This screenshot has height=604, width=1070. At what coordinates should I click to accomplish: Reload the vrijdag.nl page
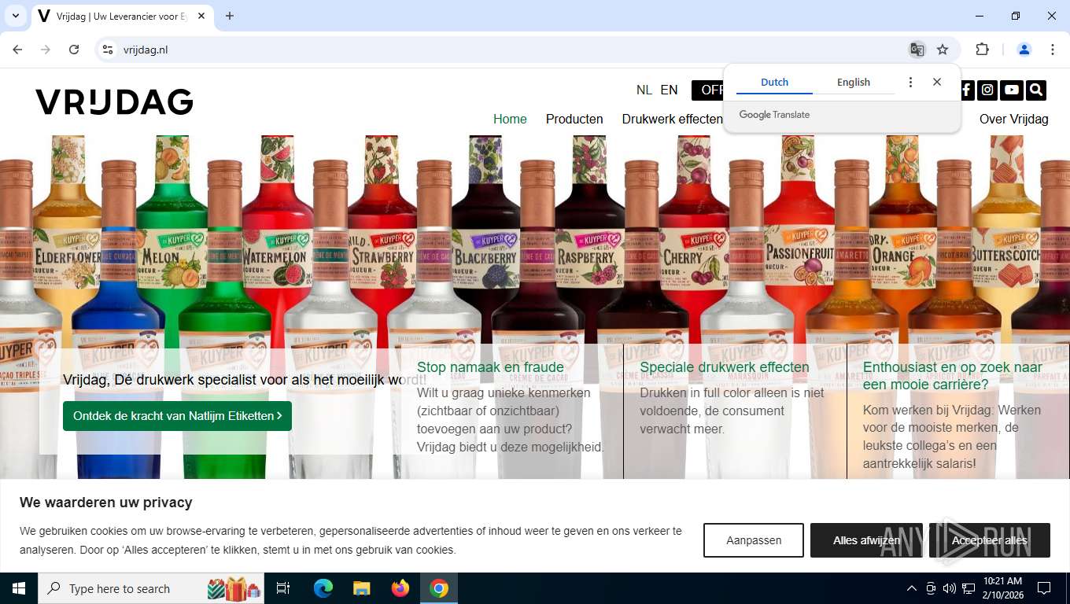point(74,50)
